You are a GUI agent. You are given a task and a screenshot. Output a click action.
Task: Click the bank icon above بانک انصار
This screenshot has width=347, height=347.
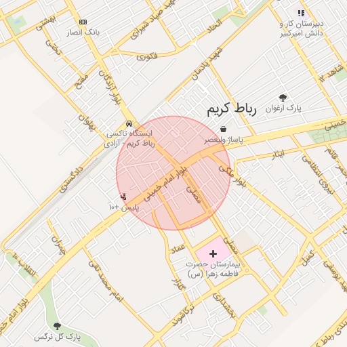coord(83,22)
